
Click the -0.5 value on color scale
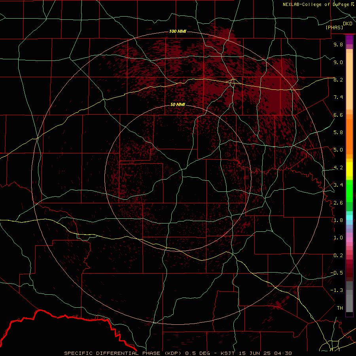[337, 273]
